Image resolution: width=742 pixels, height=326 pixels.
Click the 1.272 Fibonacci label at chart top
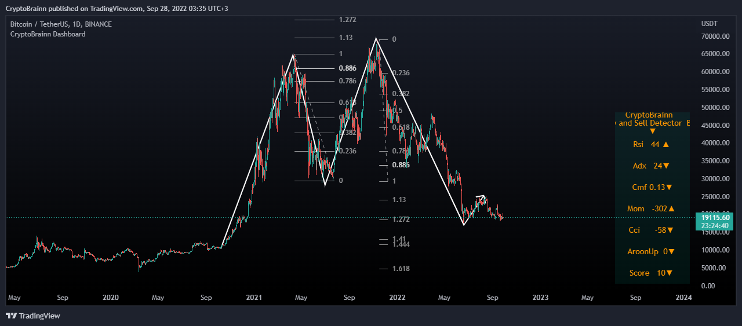coord(347,20)
